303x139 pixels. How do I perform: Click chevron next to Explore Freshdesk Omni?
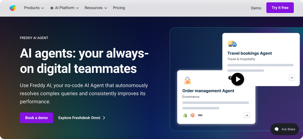104,118
